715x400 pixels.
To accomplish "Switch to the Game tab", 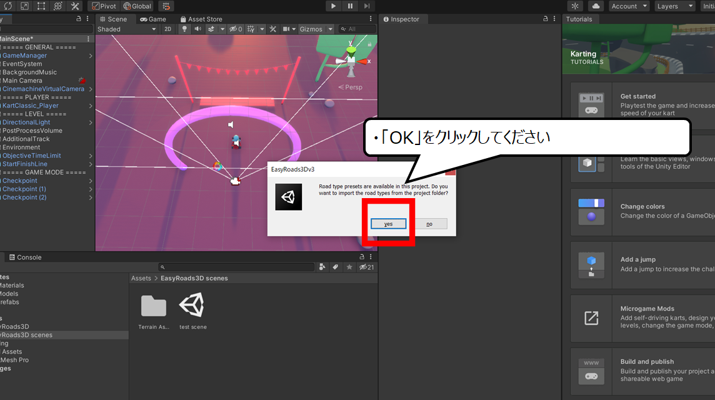I will (153, 19).
